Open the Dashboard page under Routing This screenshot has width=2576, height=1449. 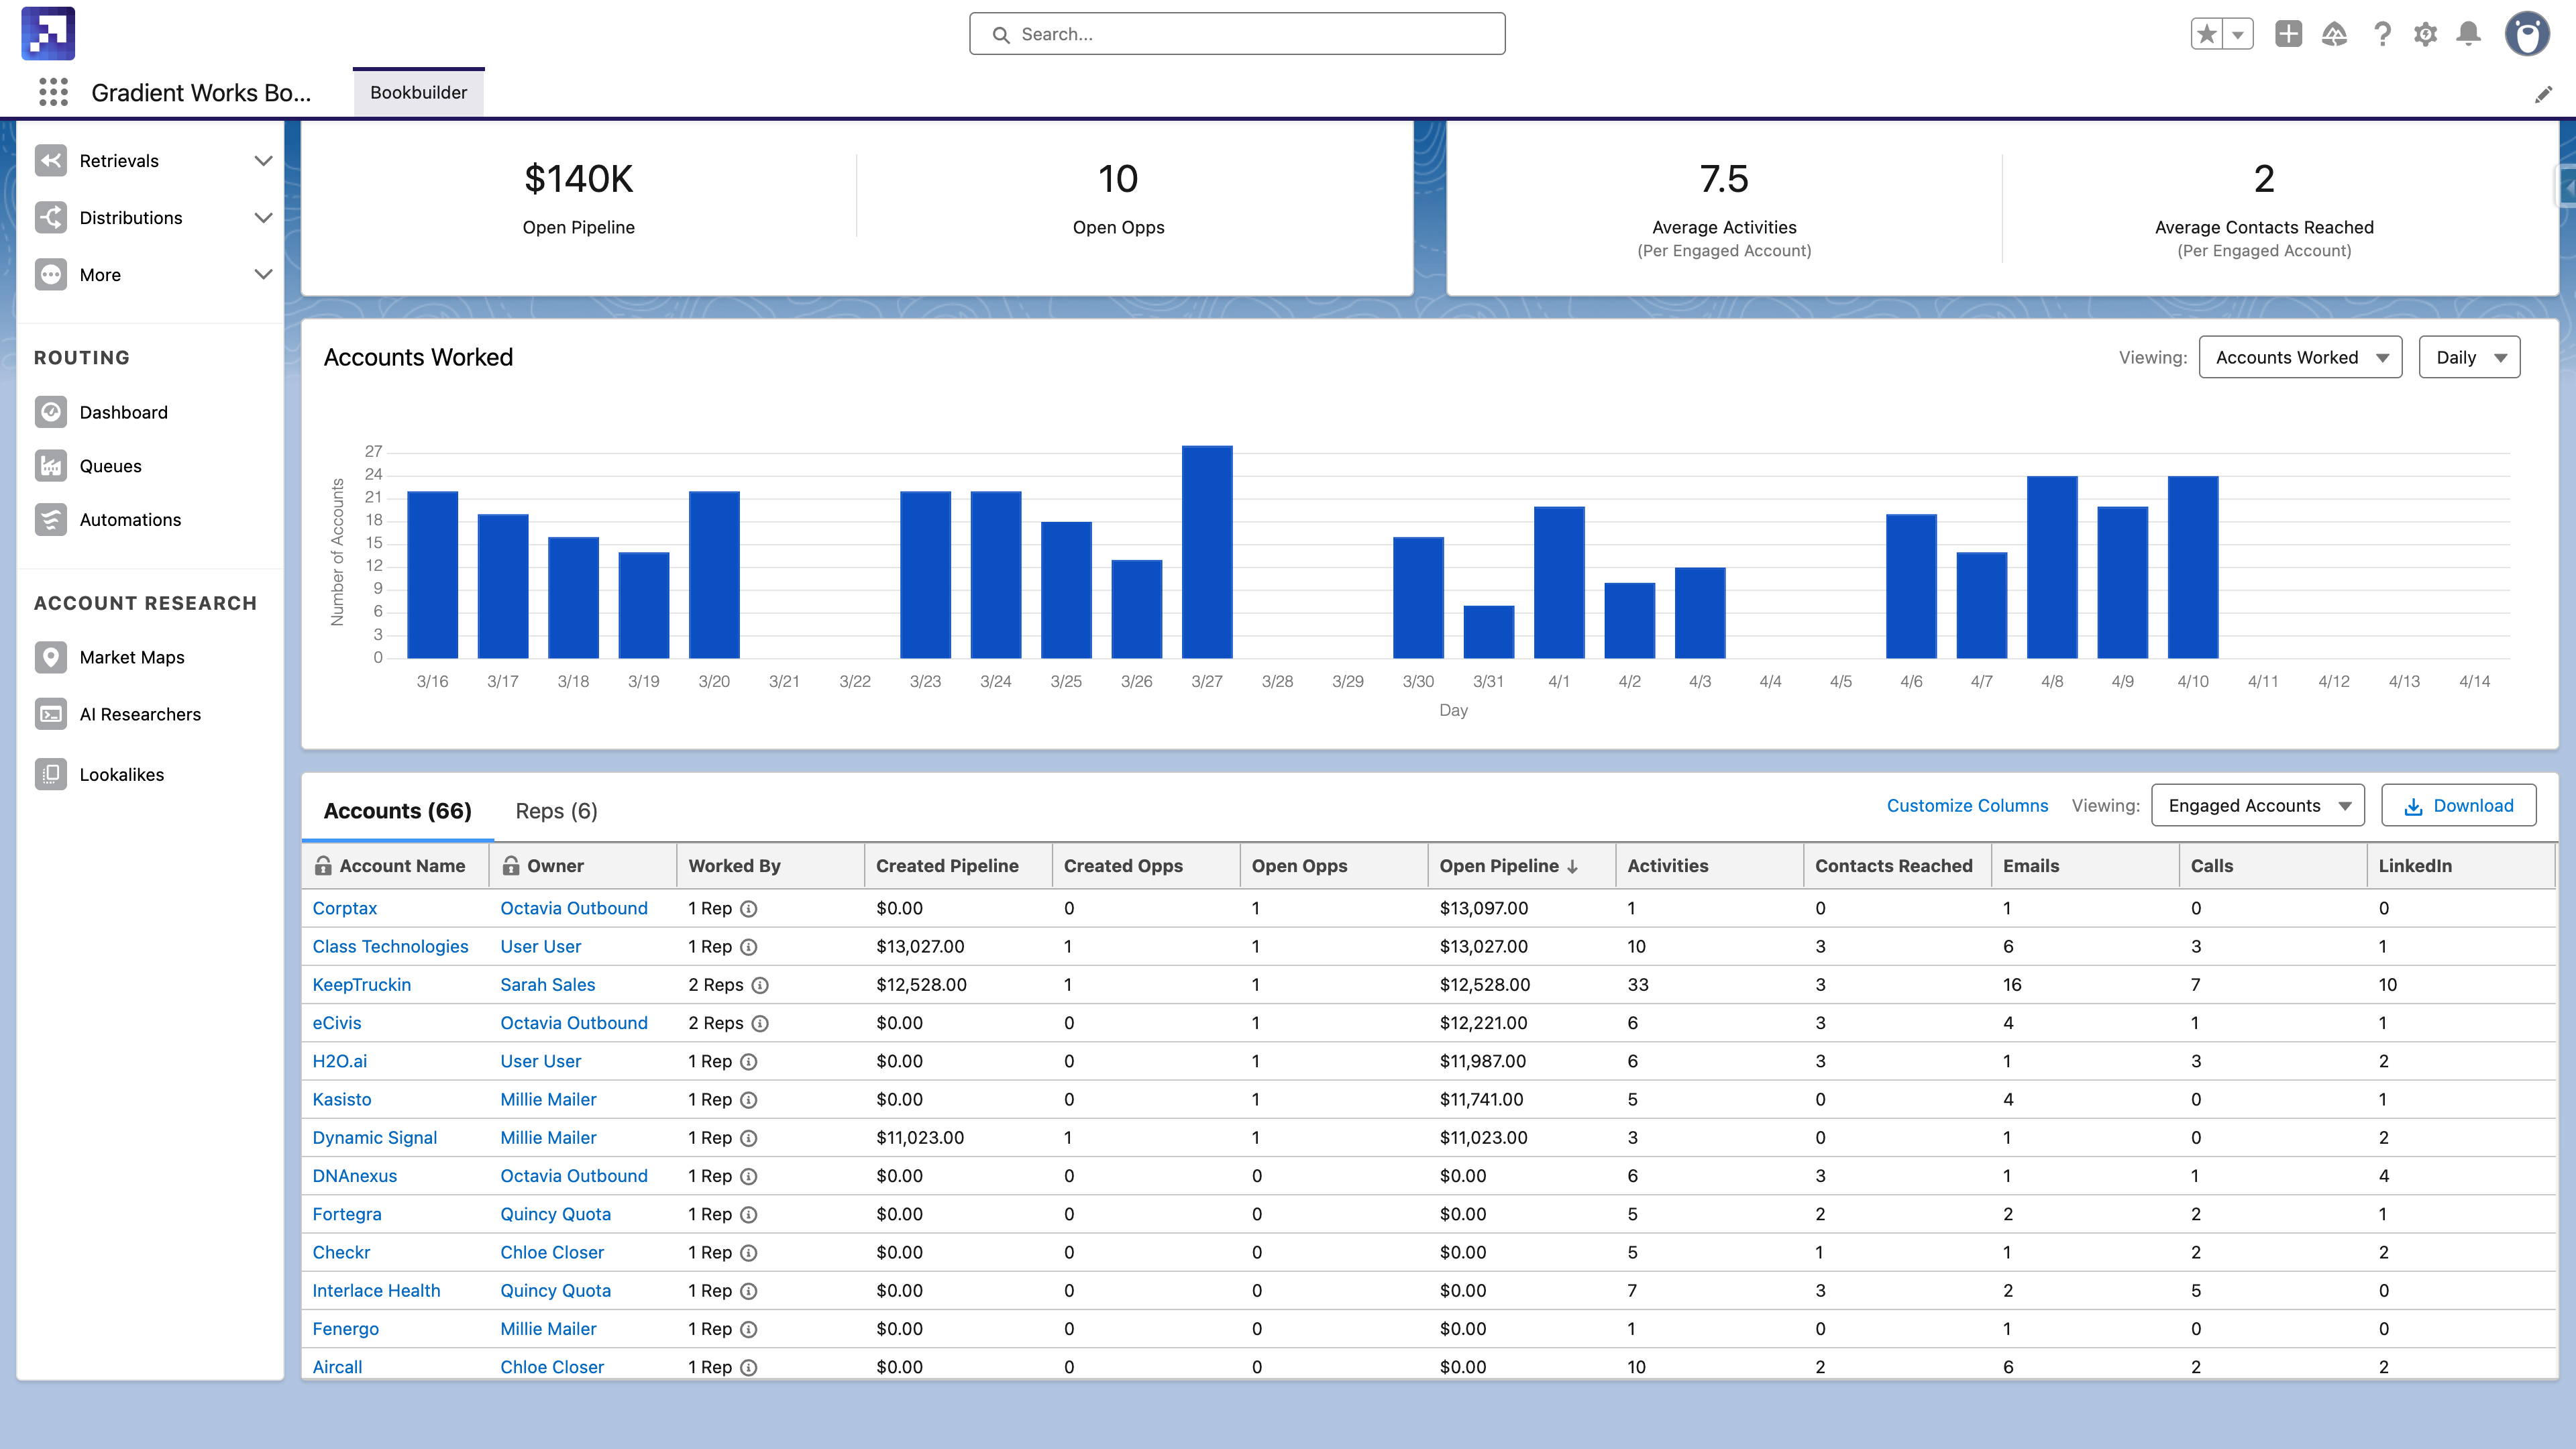pyautogui.click(x=123, y=412)
